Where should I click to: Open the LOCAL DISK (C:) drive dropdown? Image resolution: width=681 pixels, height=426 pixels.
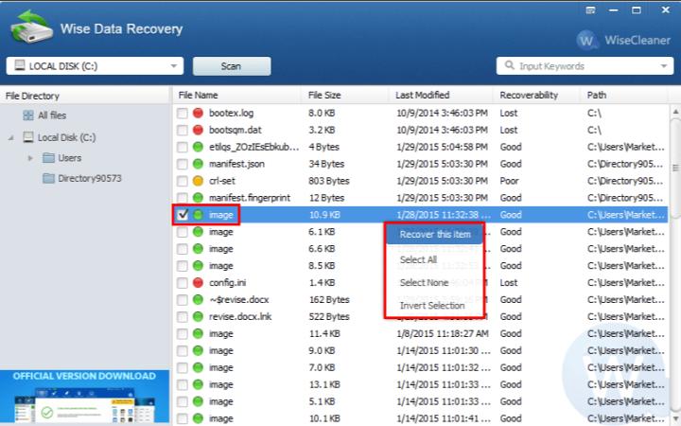point(95,65)
